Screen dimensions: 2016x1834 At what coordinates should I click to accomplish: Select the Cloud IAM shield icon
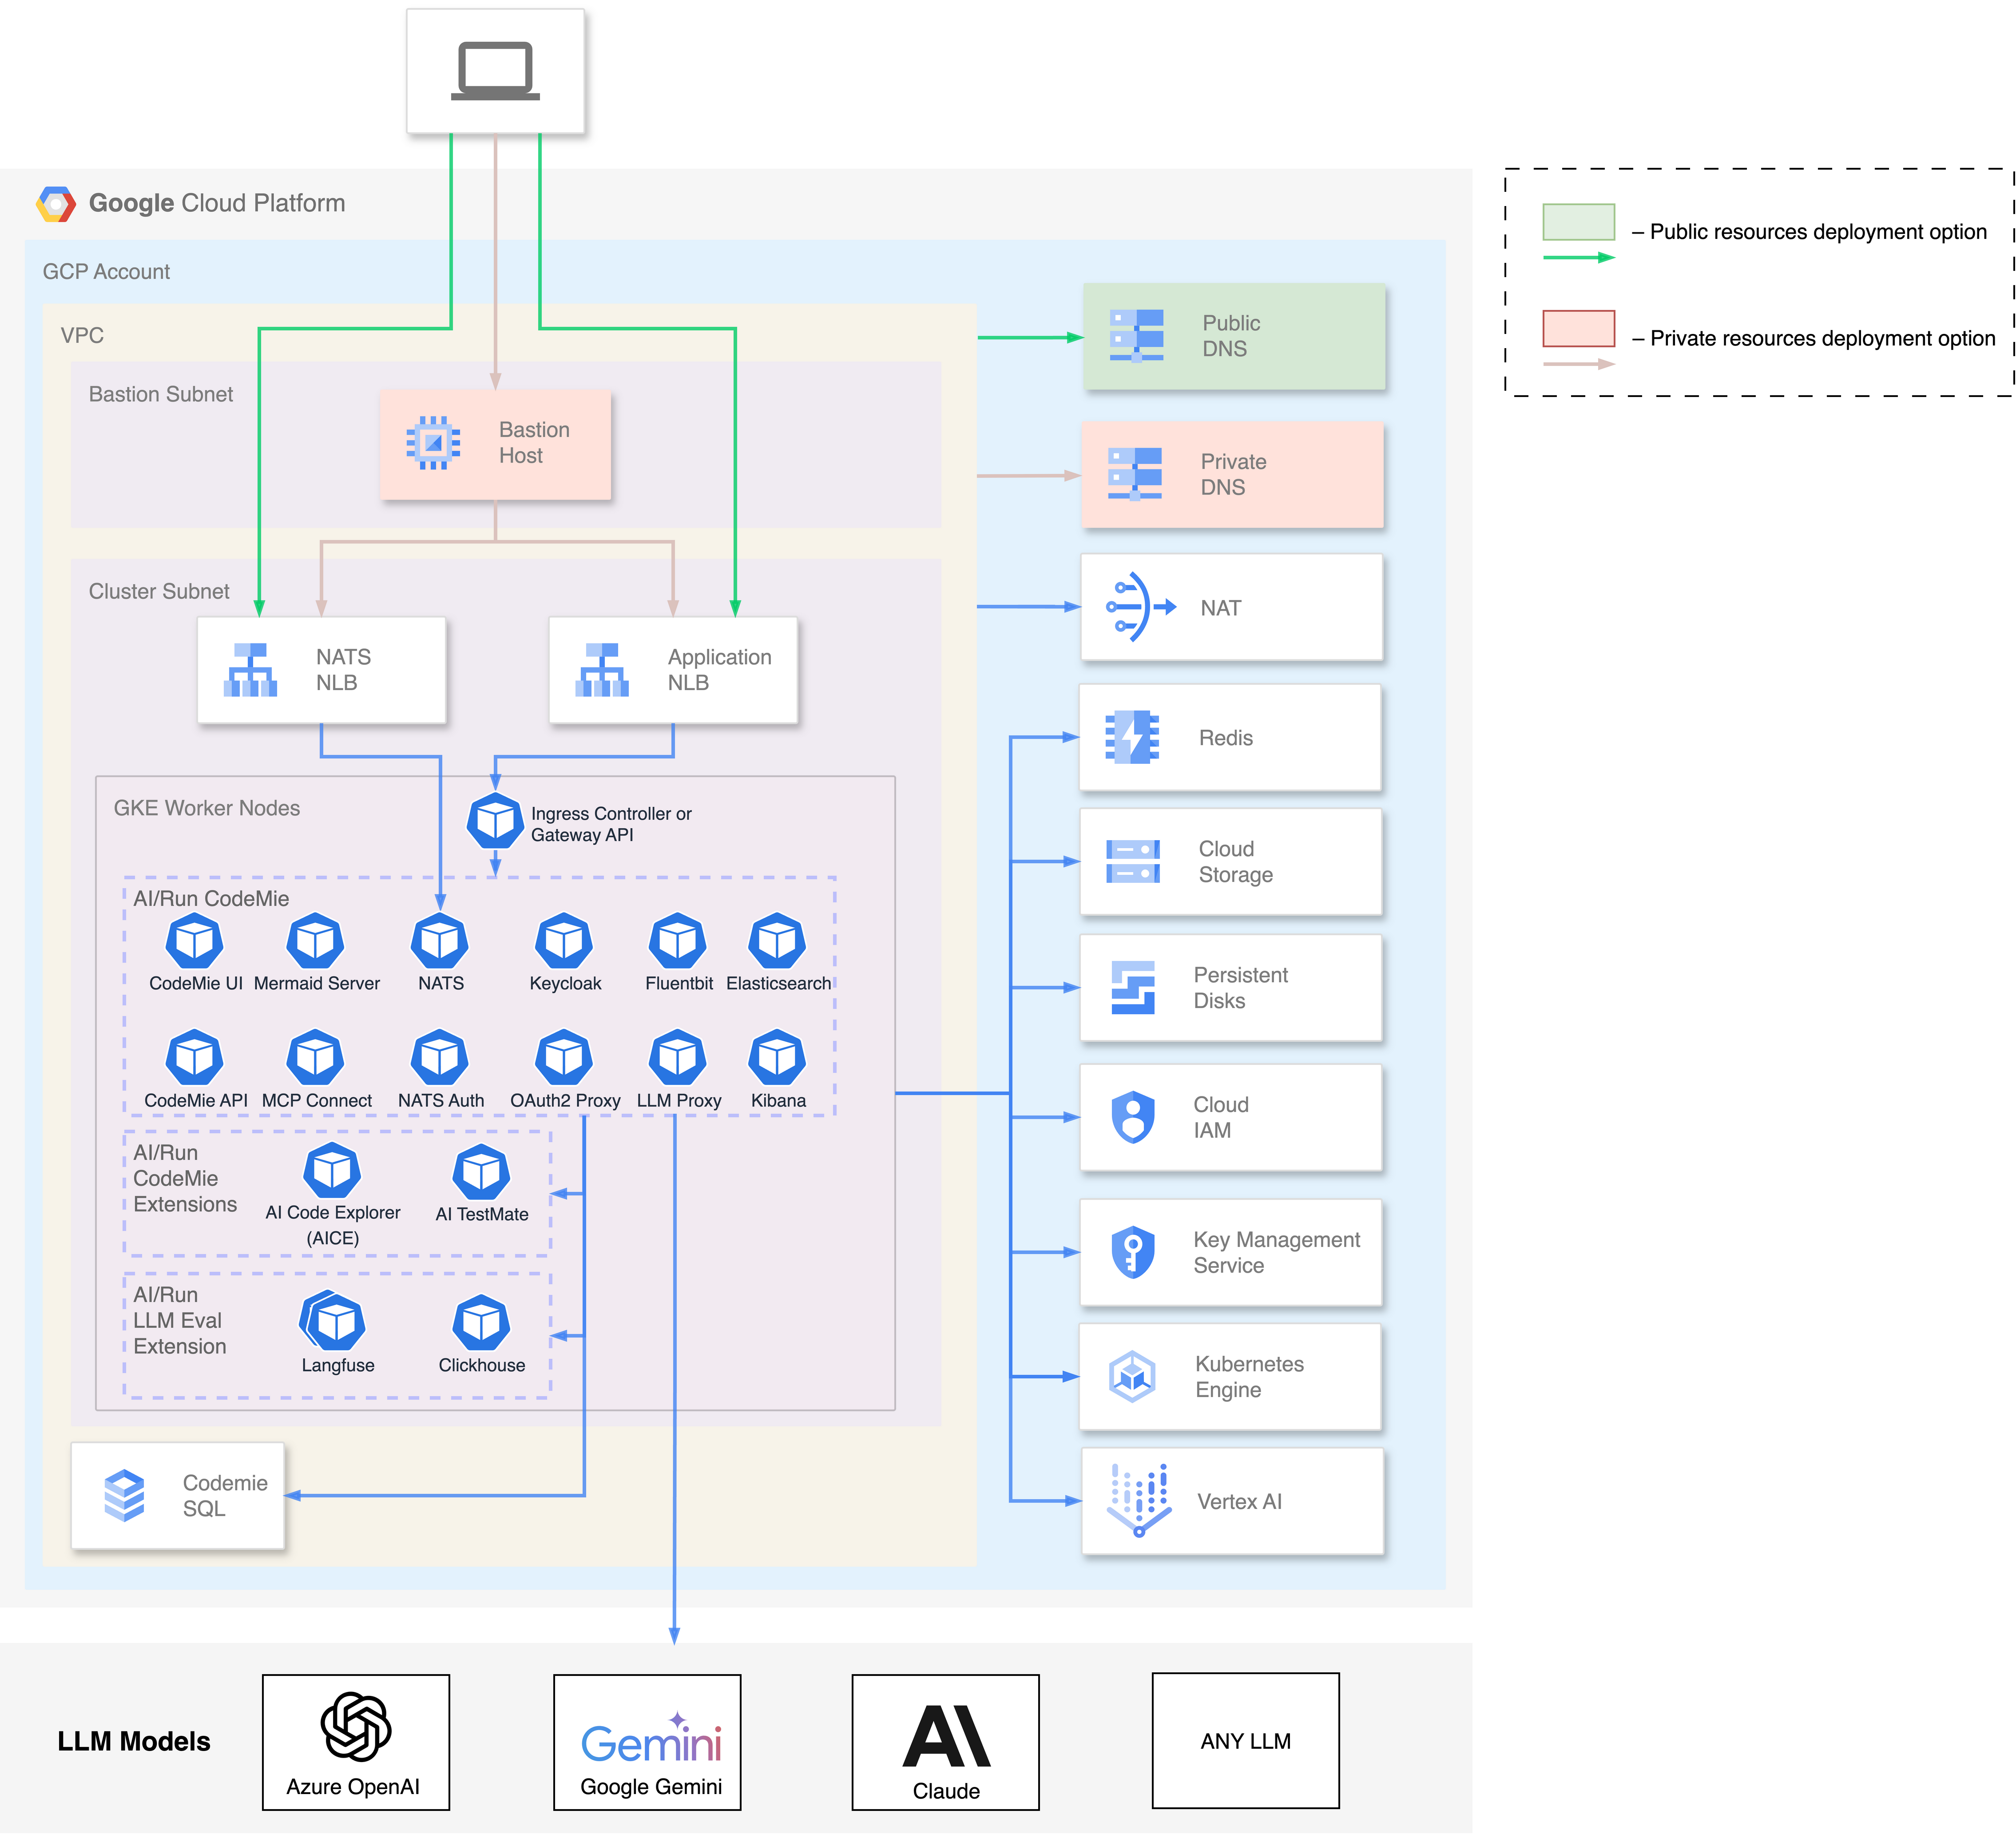point(1133,1117)
